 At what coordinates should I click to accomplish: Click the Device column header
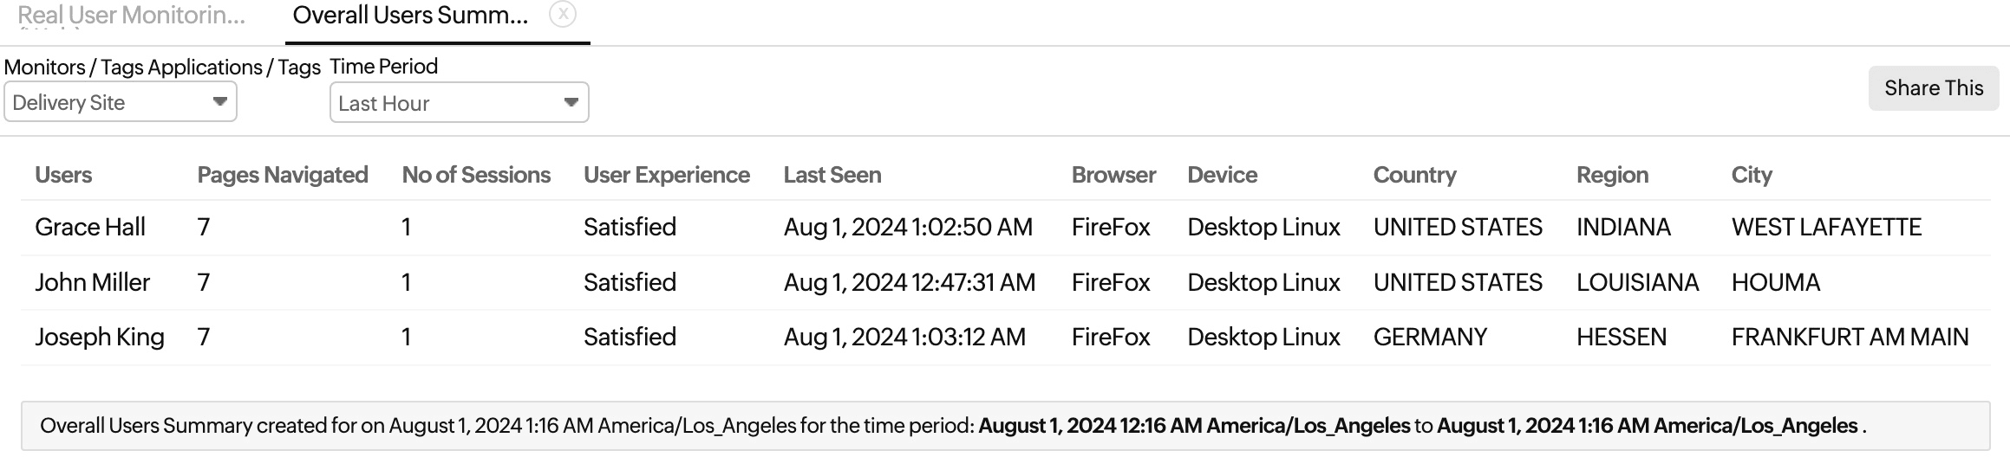click(1222, 175)
